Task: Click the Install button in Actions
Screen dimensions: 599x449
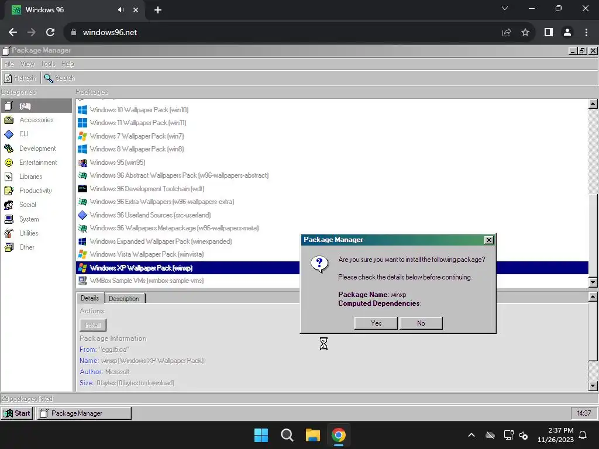Action: point(93,325)
